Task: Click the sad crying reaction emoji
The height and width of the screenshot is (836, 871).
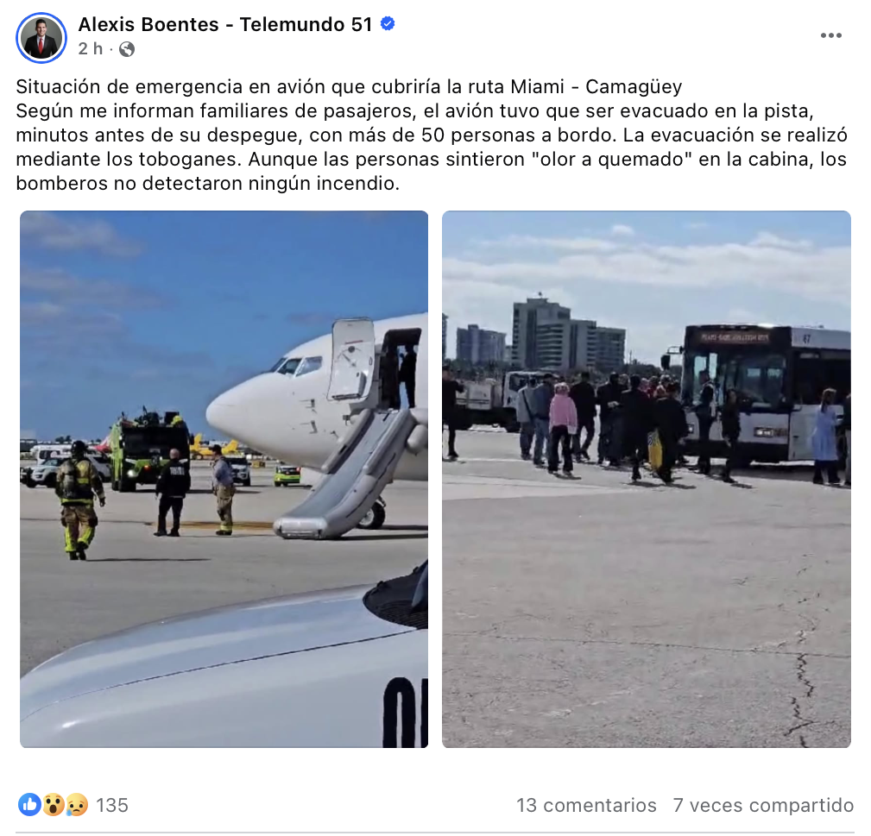Action: [x=77, y=804]
